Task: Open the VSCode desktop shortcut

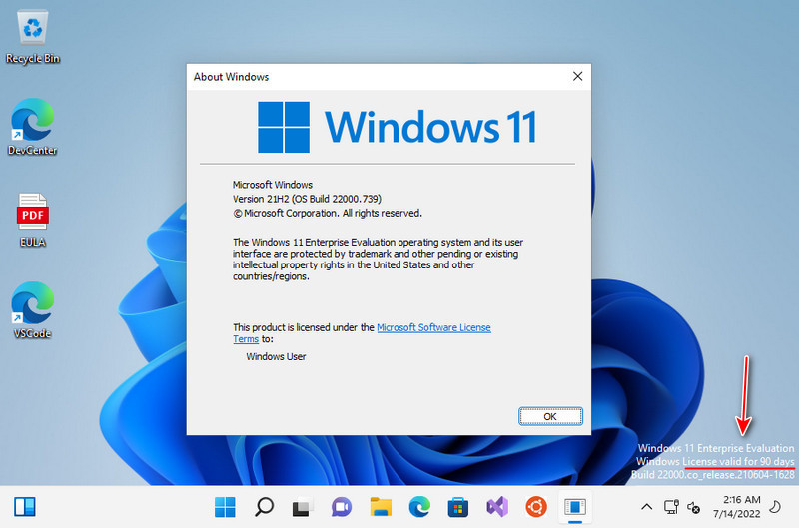Action: [x=33, y=310]
